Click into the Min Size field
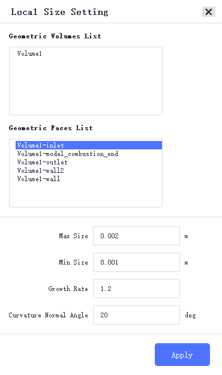 [x=136, y=262]
